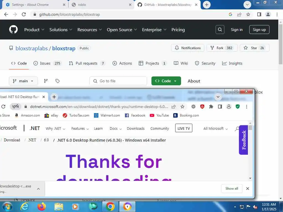Viewport: 283px width, 212px height.
Task: Expand the download item chevron menu
Action: (38, 189)
